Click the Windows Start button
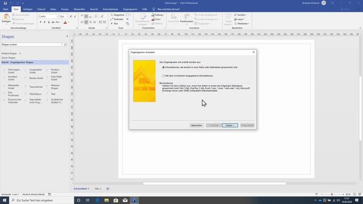 [x=5, y=200]
